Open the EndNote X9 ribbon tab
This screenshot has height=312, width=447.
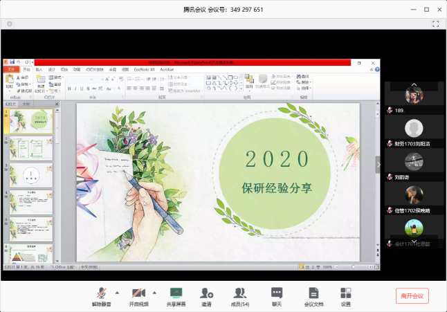144,69
